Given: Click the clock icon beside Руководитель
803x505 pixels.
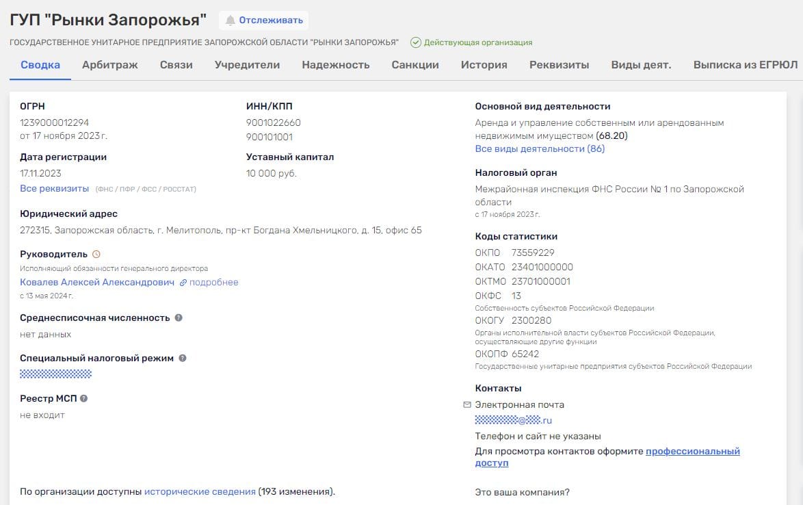Looking at the screenshot, I should click(x=96, y=254).
